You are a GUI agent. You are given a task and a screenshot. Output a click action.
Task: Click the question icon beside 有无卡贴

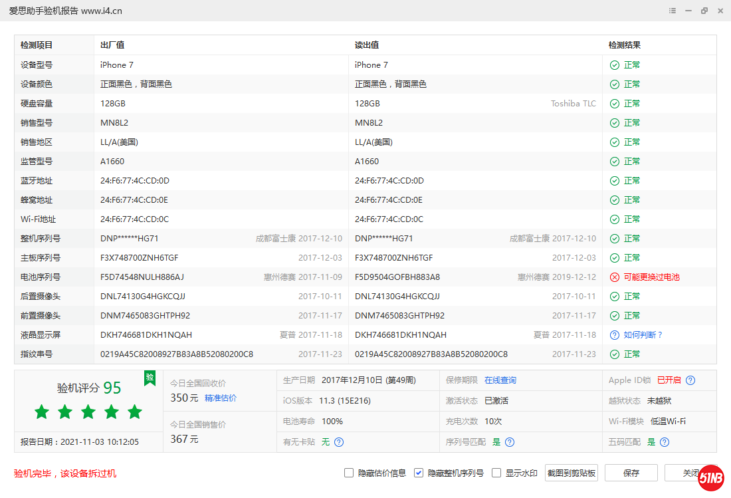pos(339,441)
